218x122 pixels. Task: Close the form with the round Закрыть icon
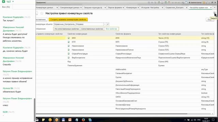[x=215, y=13]
